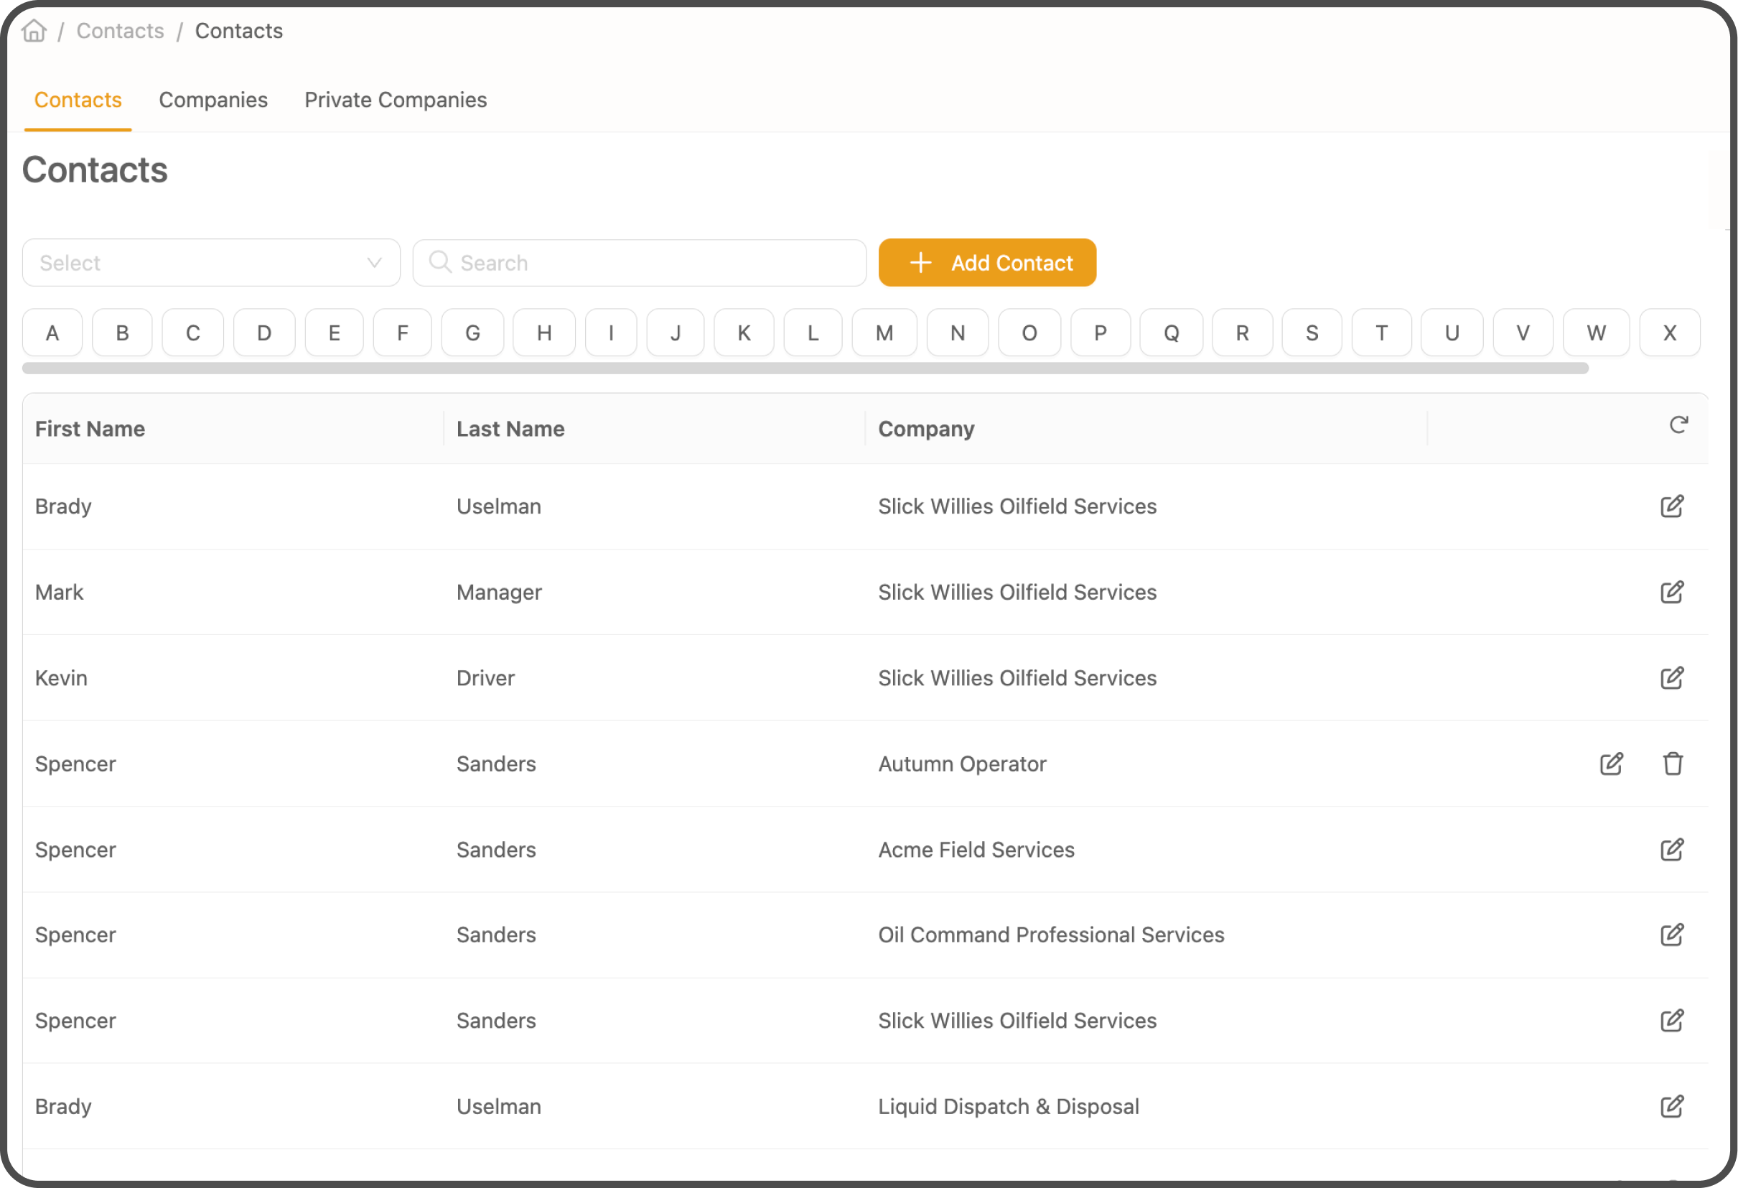Filter contacts by letter X

click(1670, 332)
